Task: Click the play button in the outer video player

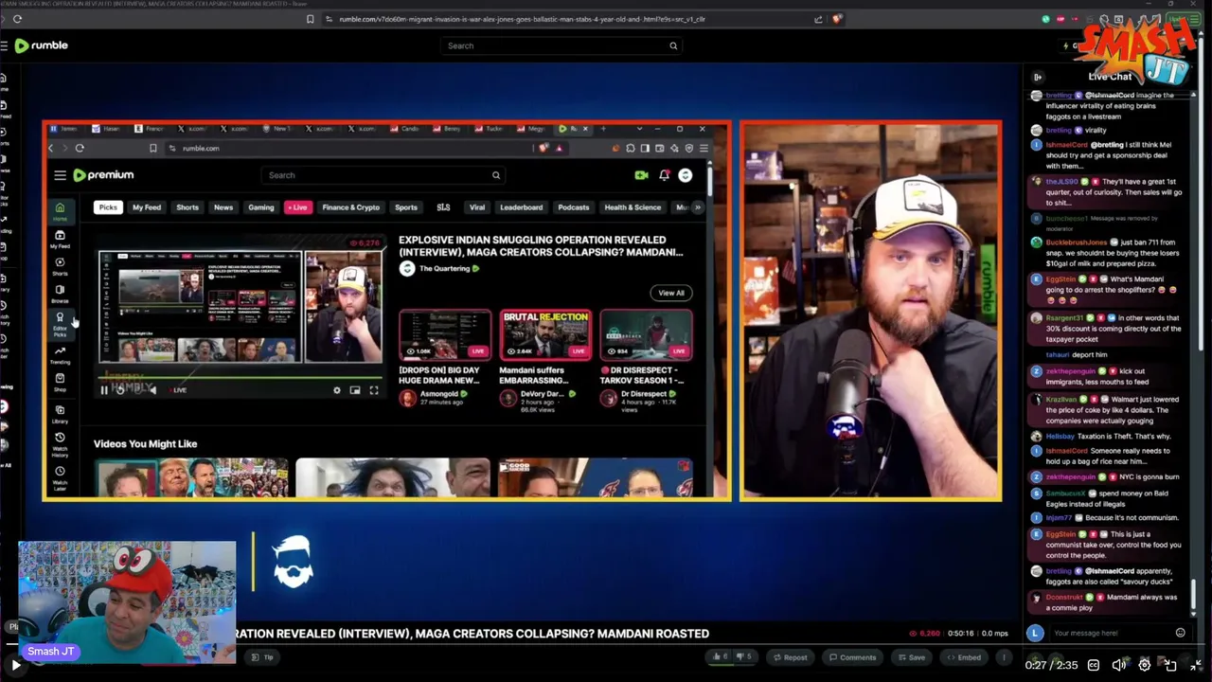Action: (x=15, y=665)
